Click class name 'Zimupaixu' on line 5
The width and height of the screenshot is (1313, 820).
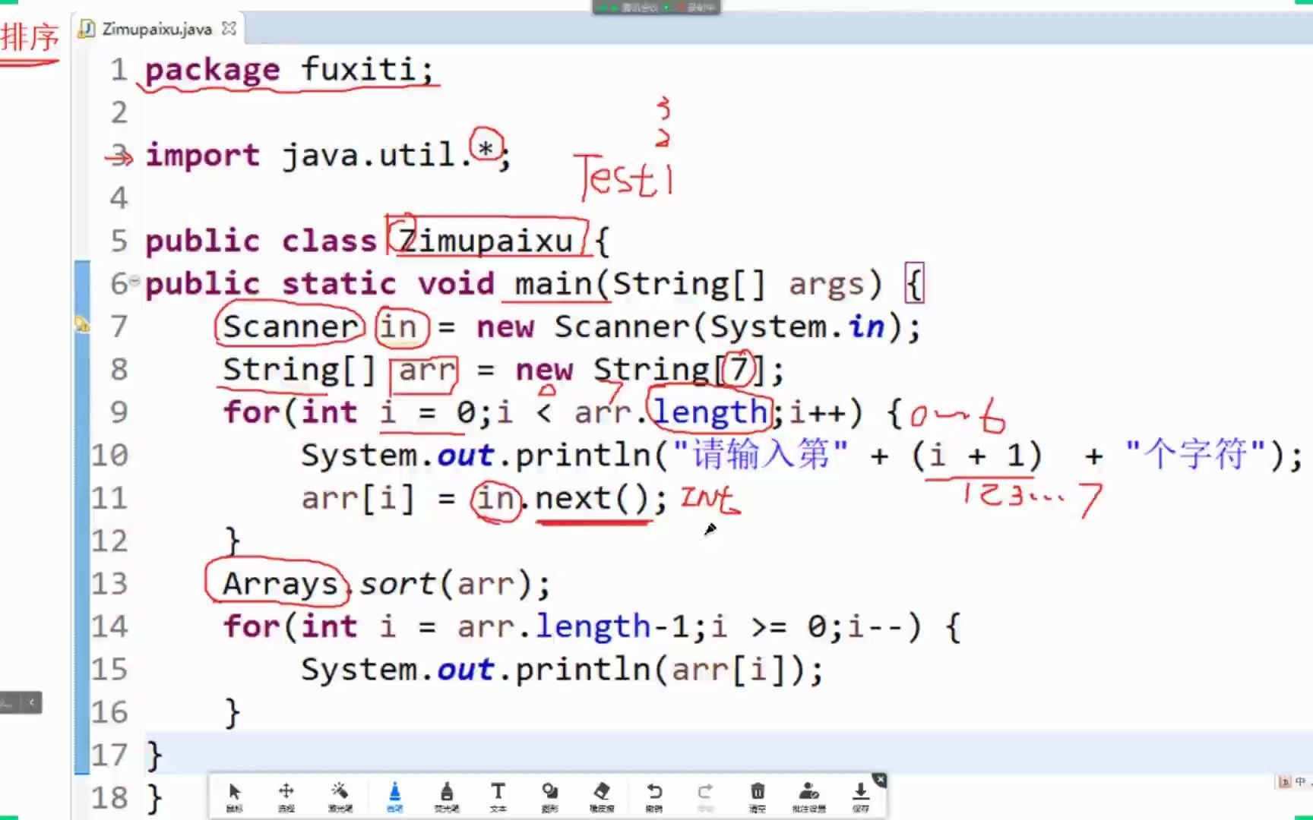pos(486,241)
